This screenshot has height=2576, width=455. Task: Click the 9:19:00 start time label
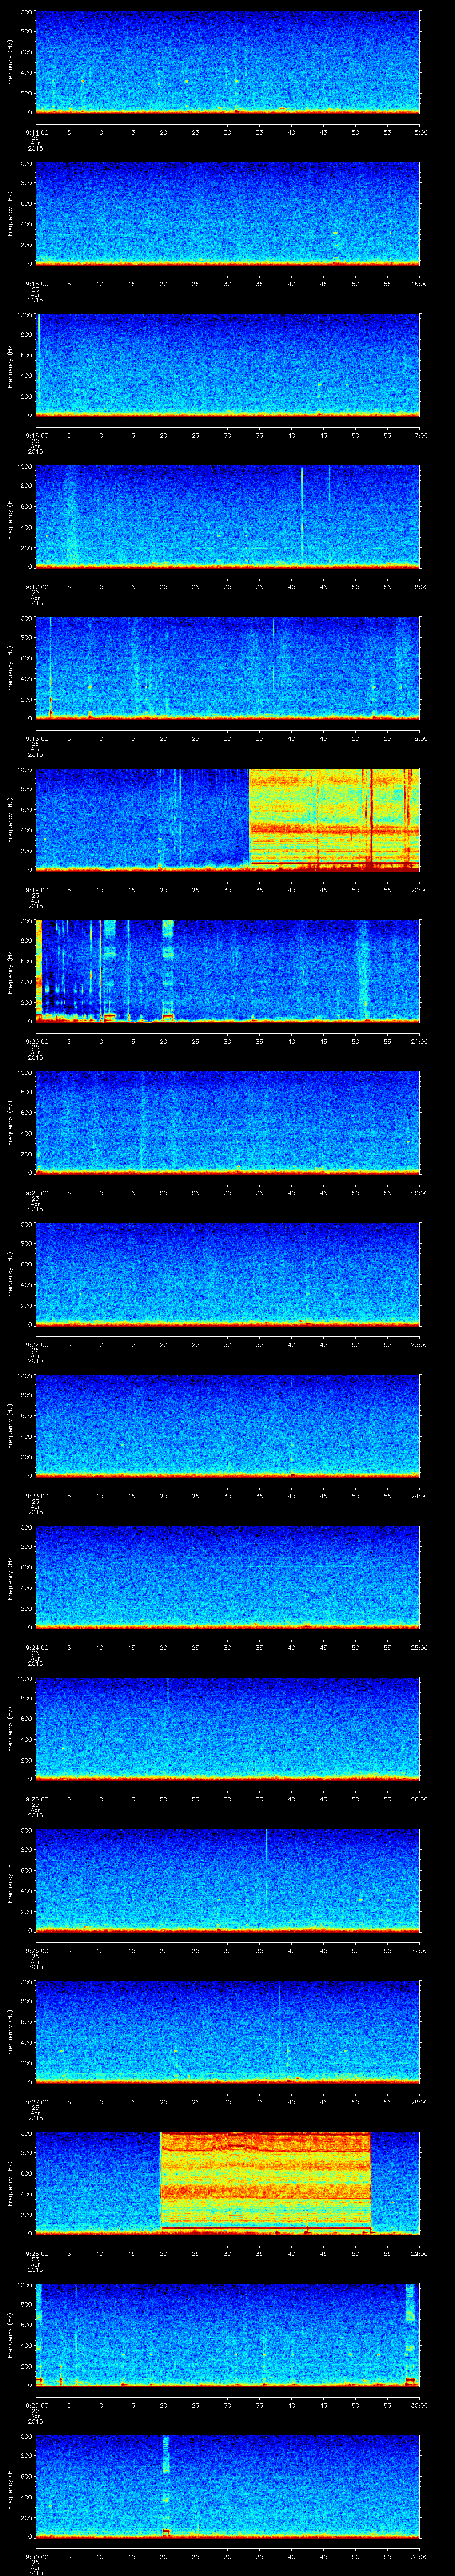[x=36, y=890]
